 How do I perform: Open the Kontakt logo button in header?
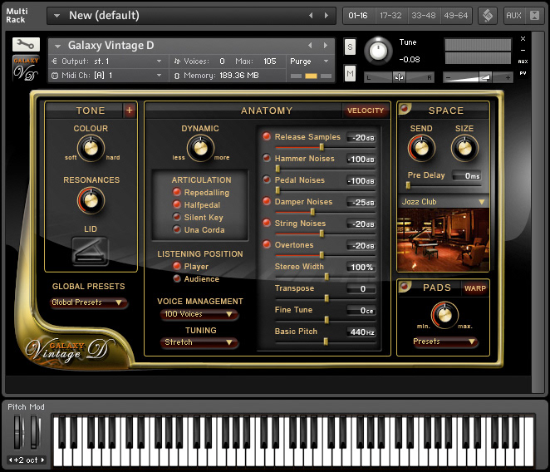(x=487, y=16)
